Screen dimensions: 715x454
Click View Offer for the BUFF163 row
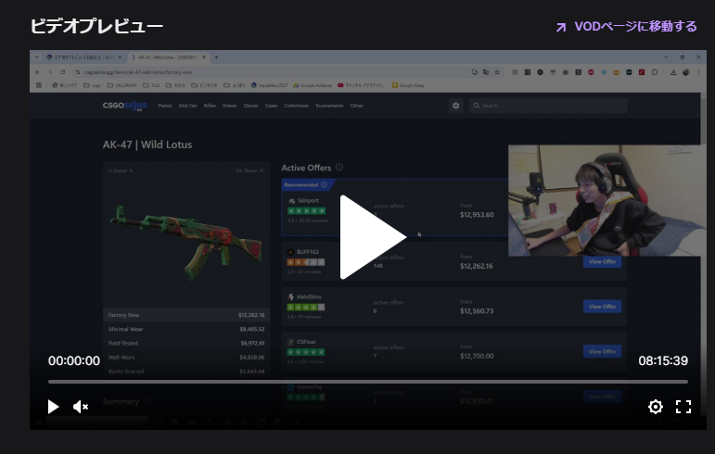click(602, 262)
